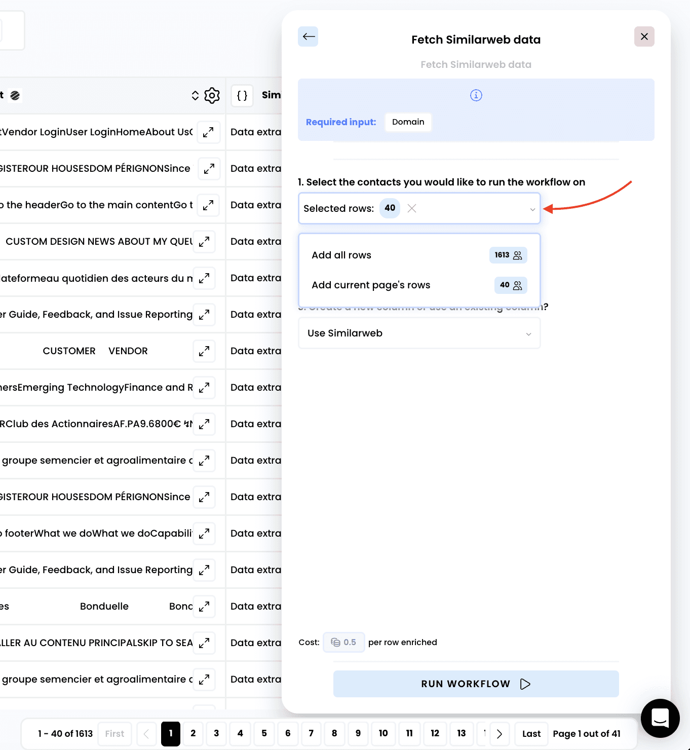Screen dimensions: 690x750
Task: Click the Domain required input tag
Action: (408, 122)
